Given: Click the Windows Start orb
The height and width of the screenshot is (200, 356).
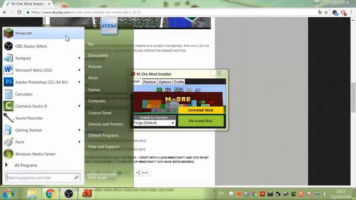Looking at the screenshot, I should pyautogui.click(x=8, y=194).
